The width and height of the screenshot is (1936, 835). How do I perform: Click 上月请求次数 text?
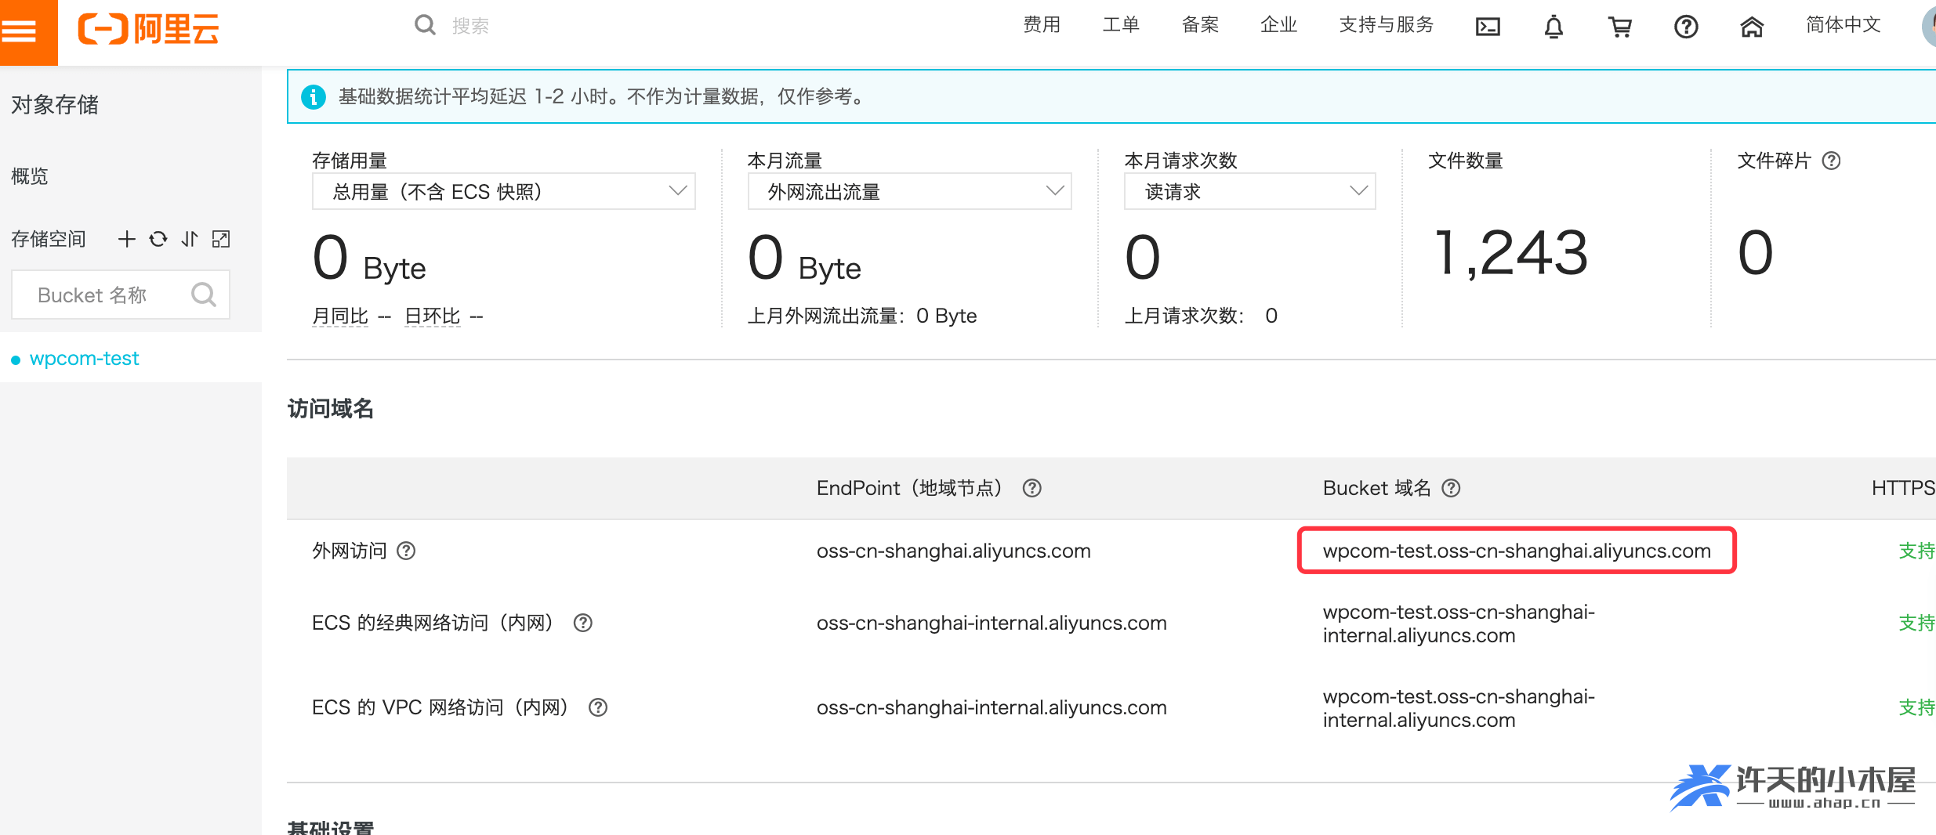(x=1201, y=316)
